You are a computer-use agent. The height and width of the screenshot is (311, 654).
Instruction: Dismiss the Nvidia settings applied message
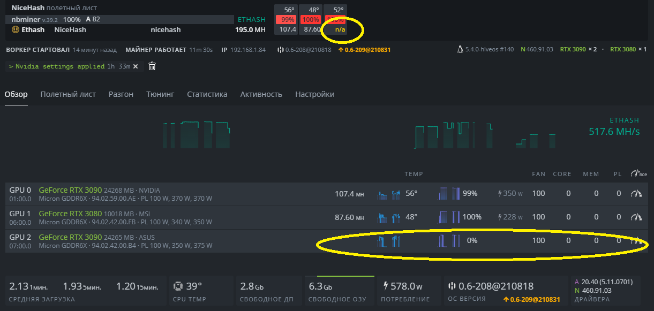click(136, 66)
